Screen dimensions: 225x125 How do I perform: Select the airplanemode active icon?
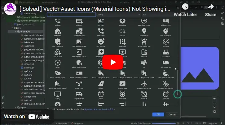tap(144, 84)
